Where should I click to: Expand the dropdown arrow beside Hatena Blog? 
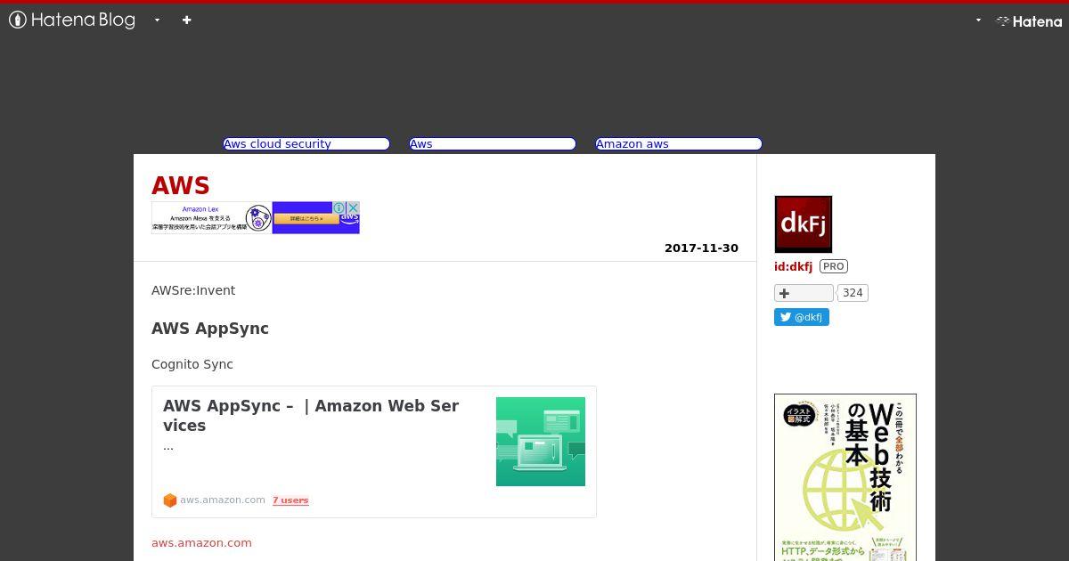coord(157,20)
